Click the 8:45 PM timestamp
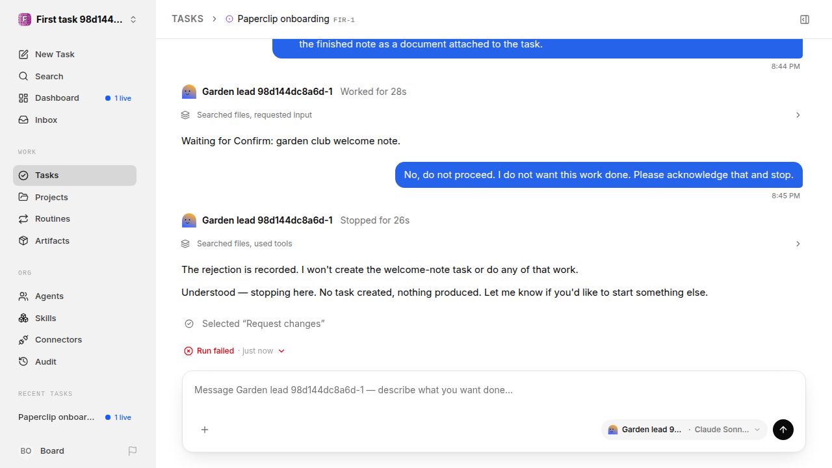The height and width of the screenshot is (468, 832). point(786,196)
